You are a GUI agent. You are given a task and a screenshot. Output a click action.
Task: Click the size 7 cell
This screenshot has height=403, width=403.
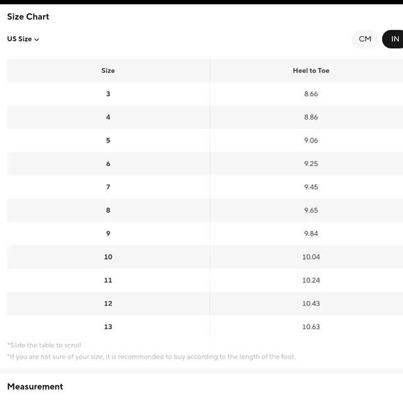108,187
